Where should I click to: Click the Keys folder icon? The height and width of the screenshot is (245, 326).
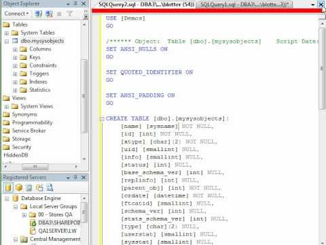point(23,57)
